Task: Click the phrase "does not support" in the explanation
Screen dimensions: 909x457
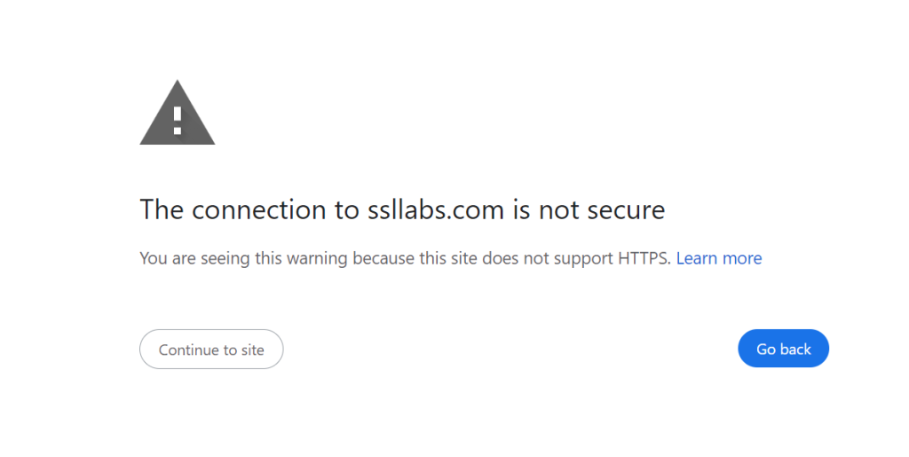Action: tap(557, 258)
